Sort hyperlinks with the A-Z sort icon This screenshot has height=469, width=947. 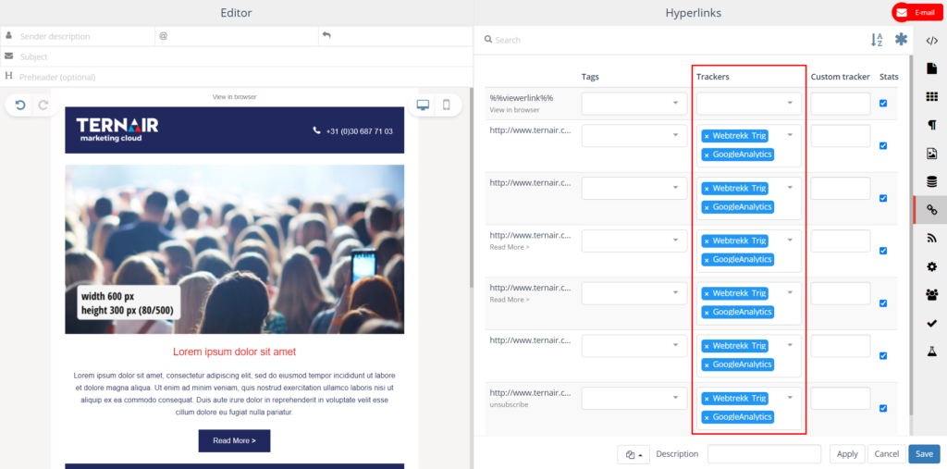click(877, 40)
